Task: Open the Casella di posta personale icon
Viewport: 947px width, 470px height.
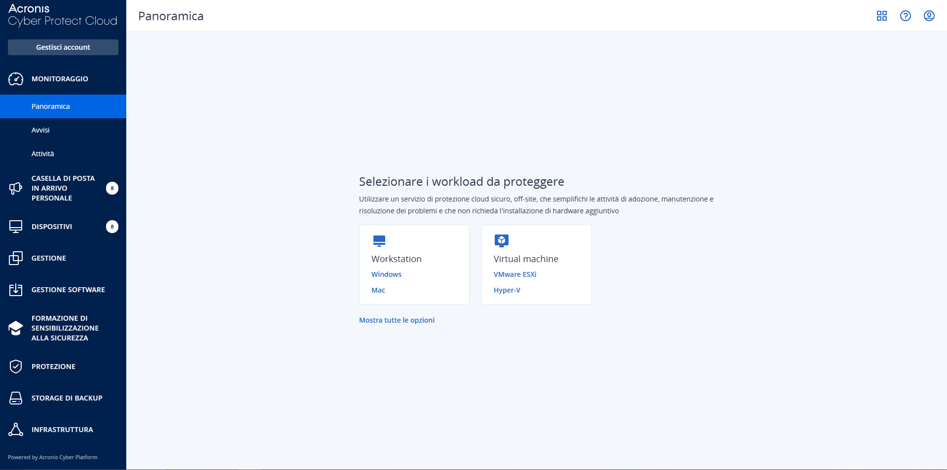Action: pos(15,188)
